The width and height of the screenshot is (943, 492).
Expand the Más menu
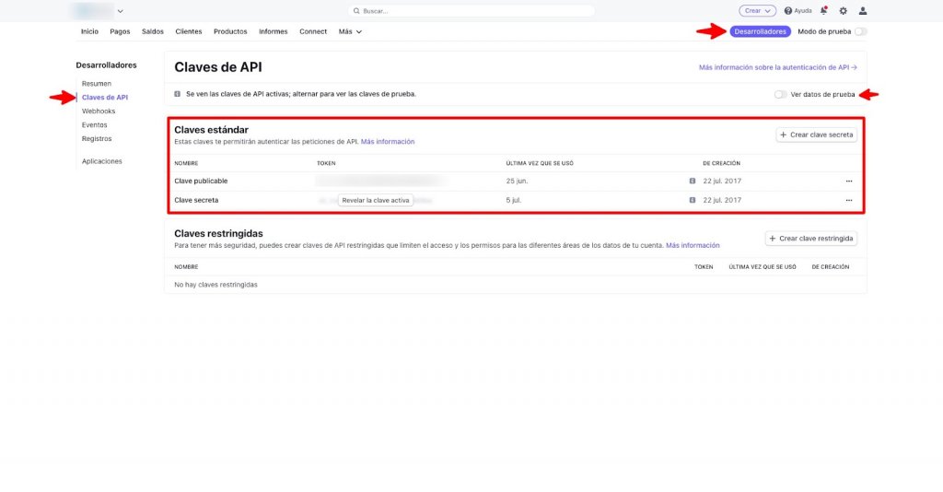[350, 31]
